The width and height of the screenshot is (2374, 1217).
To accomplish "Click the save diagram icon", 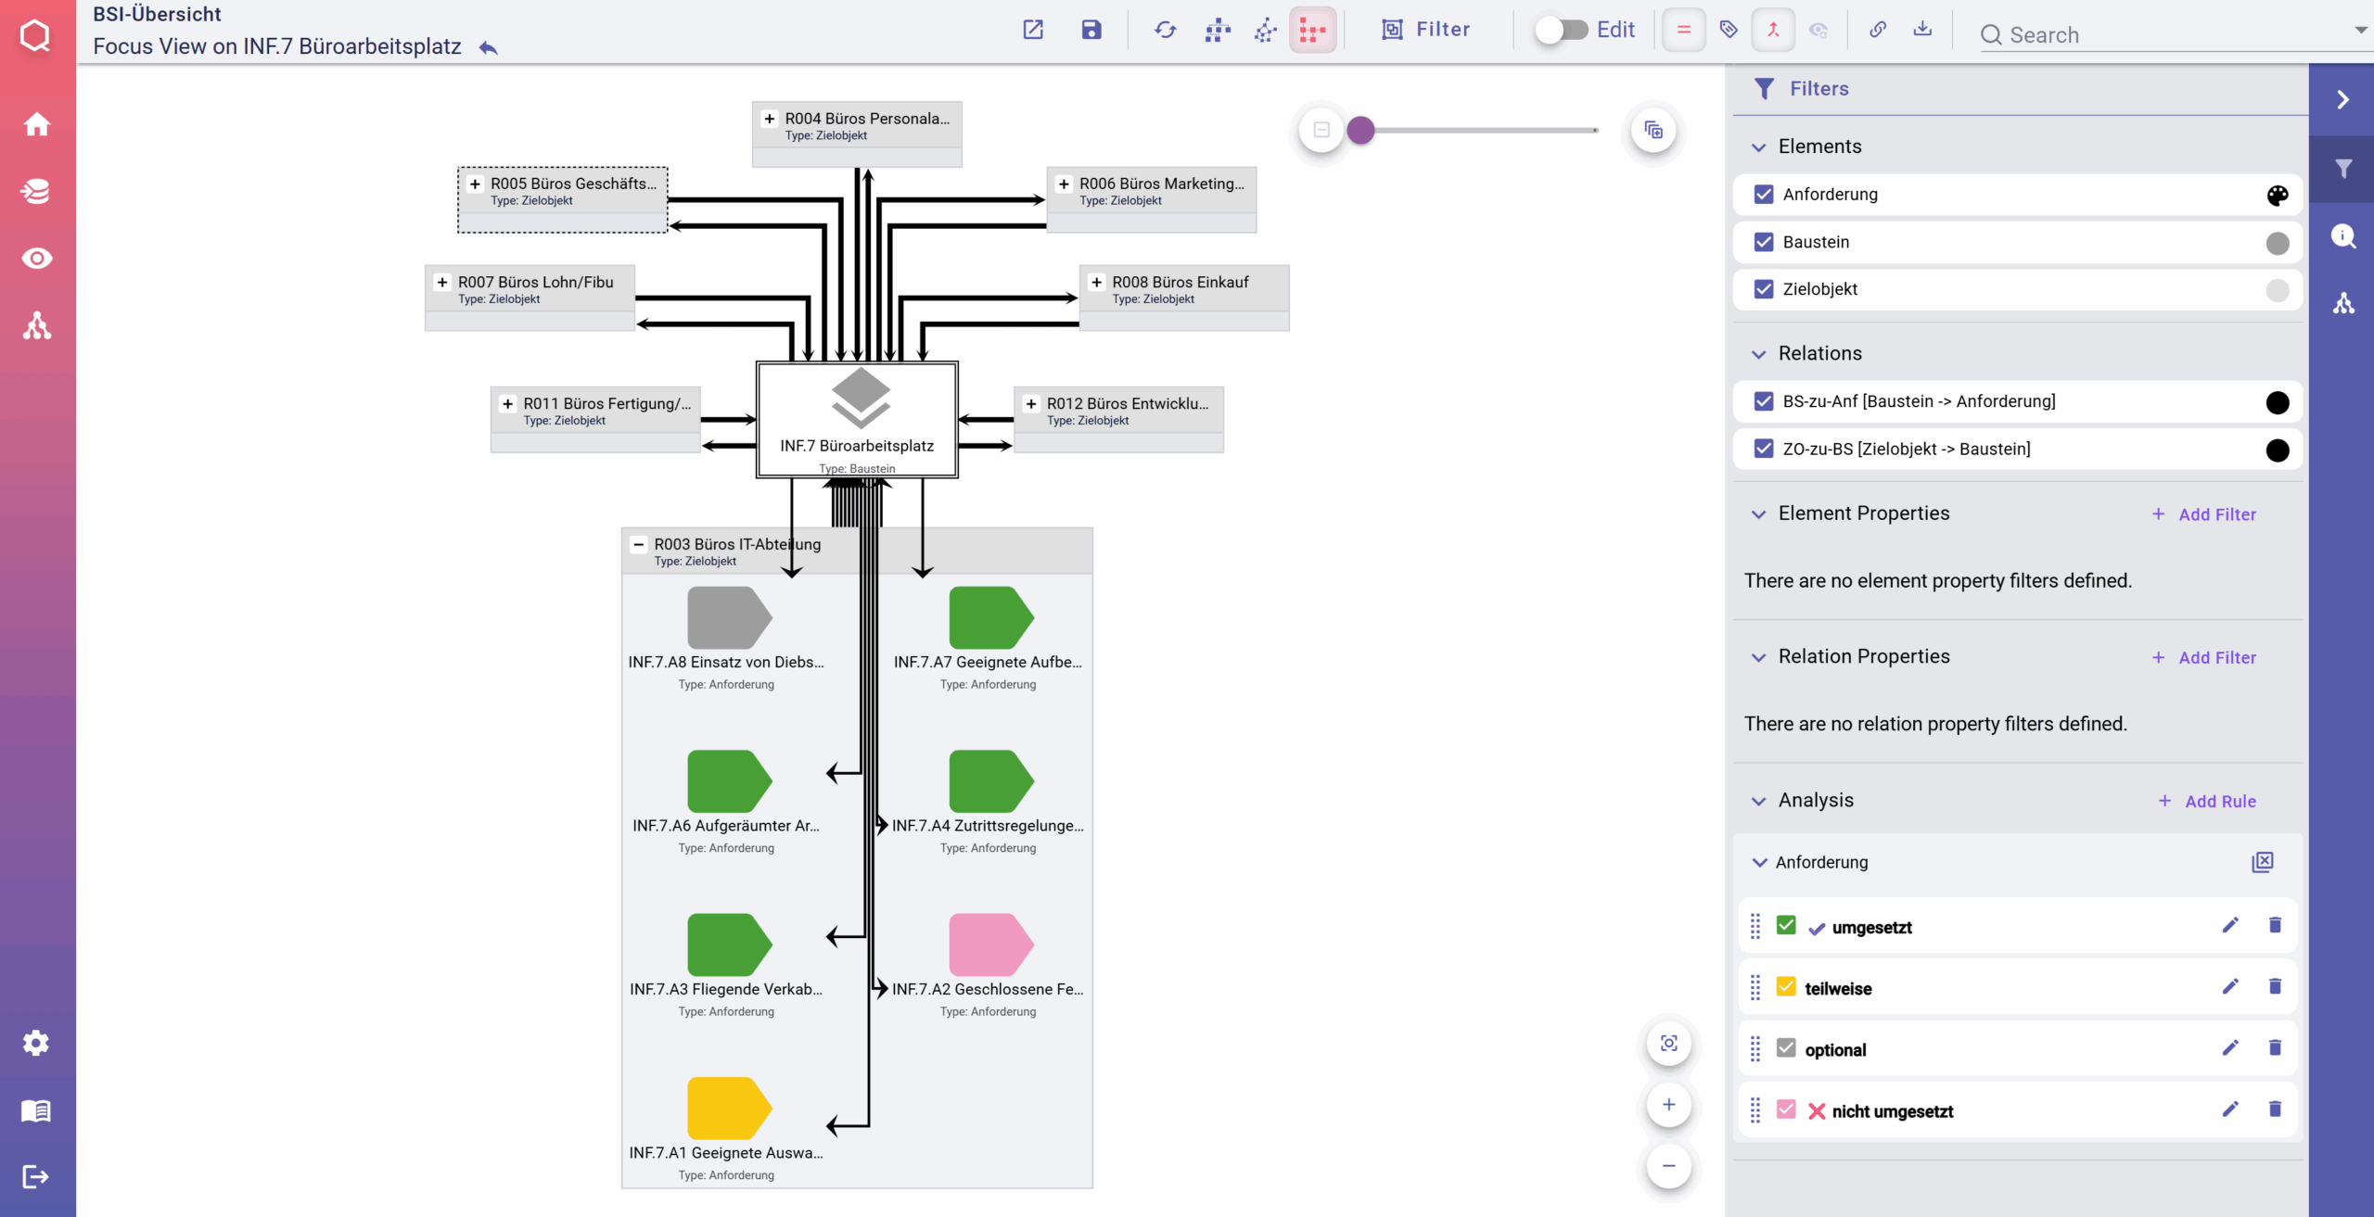I will 1091,30.
